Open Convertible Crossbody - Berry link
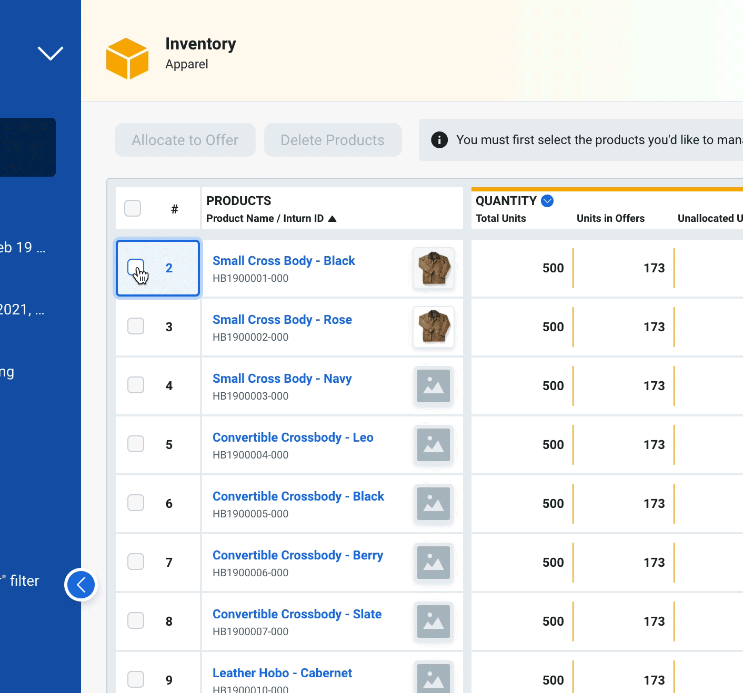This screenshot has width=743, height=693. coord(298,555)
